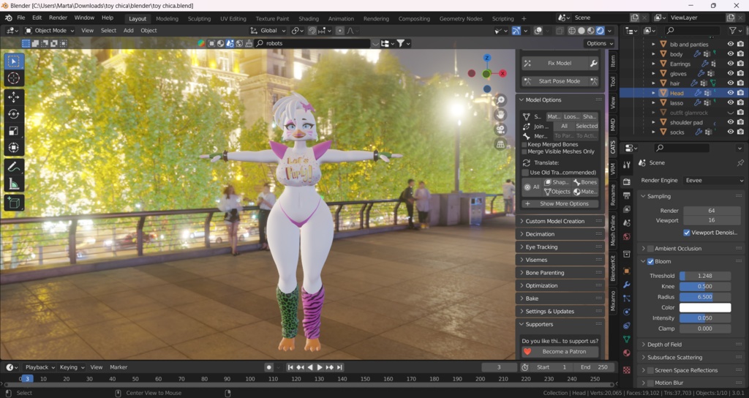Toggle Head object eye visibility
Viewport: 749px width, 398px height.
(731, 93)
